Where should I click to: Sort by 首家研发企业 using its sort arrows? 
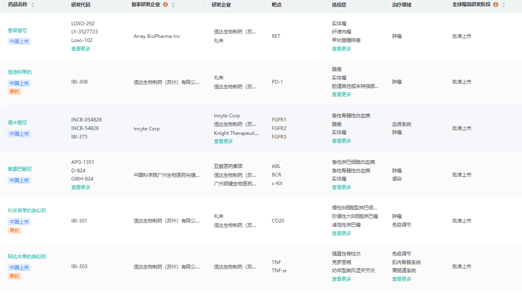coord(173,5)
